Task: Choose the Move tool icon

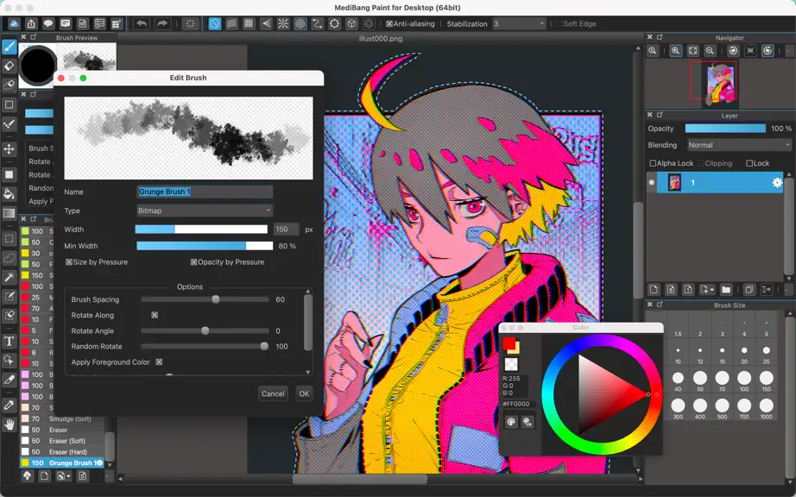Action: pos(9,149)
